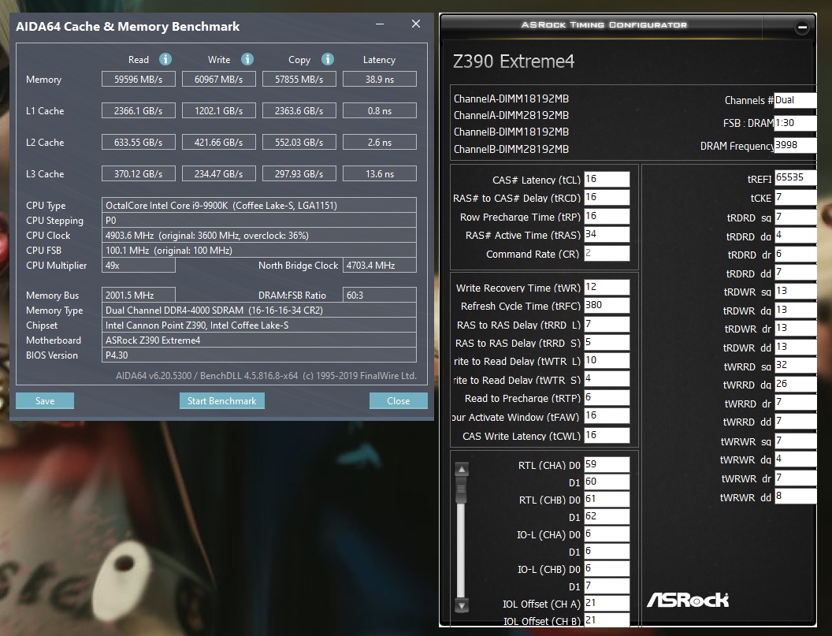Click the tWRRD_sg value field
The height and width of the screenshot is (636, 832).
[796, 366]
